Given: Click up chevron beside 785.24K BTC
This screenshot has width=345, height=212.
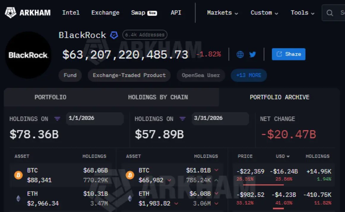Looking at the screenshot, I should click(x=216, y=180).
